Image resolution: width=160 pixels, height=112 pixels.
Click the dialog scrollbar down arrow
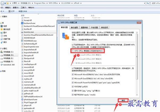point(137,95)
